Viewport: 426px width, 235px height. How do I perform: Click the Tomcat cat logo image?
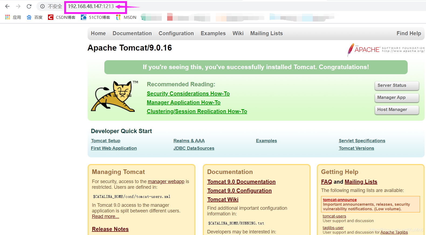pos(114,96)
